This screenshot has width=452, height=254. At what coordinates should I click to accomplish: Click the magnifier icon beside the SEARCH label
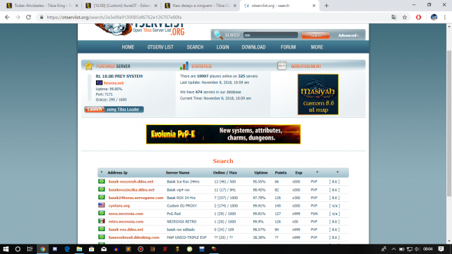[218, 35]
